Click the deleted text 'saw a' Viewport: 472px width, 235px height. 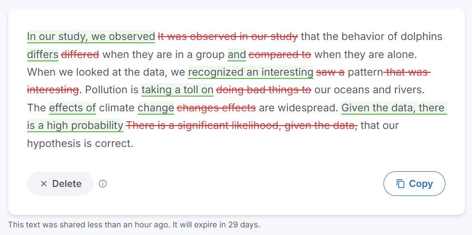pos(330,72)
